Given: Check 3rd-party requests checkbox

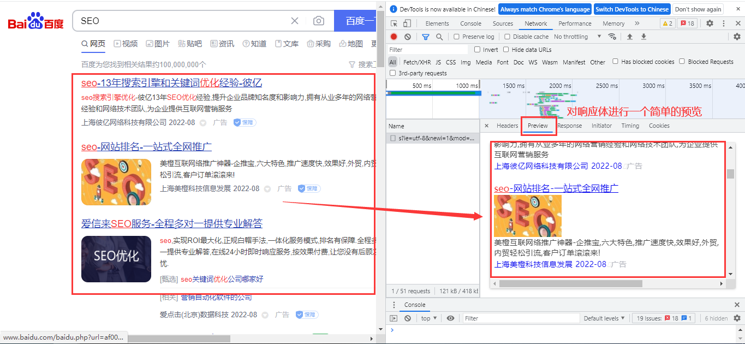Looking at the screenshot, I should (392, 73).
